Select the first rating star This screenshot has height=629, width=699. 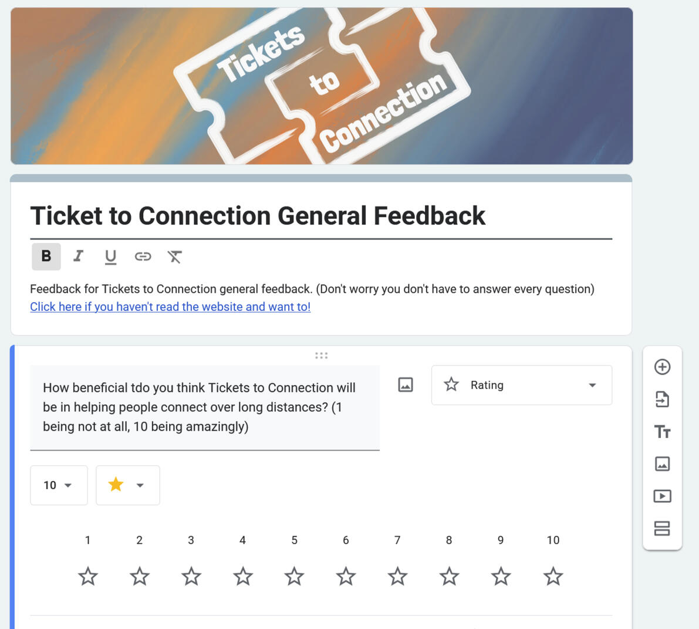pyautogui.click(x=88, y=577)
